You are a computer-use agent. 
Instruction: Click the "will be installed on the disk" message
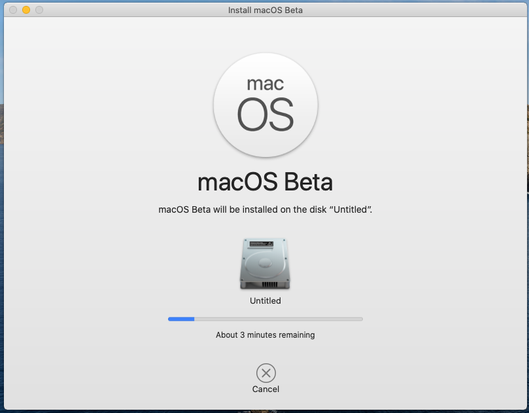tap(270, 209)
